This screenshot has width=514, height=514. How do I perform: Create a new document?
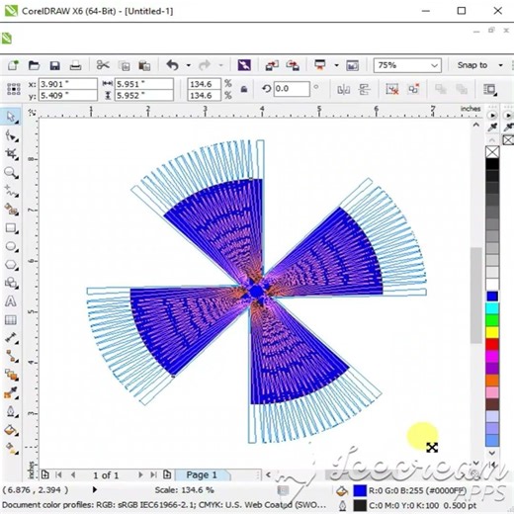13,65
